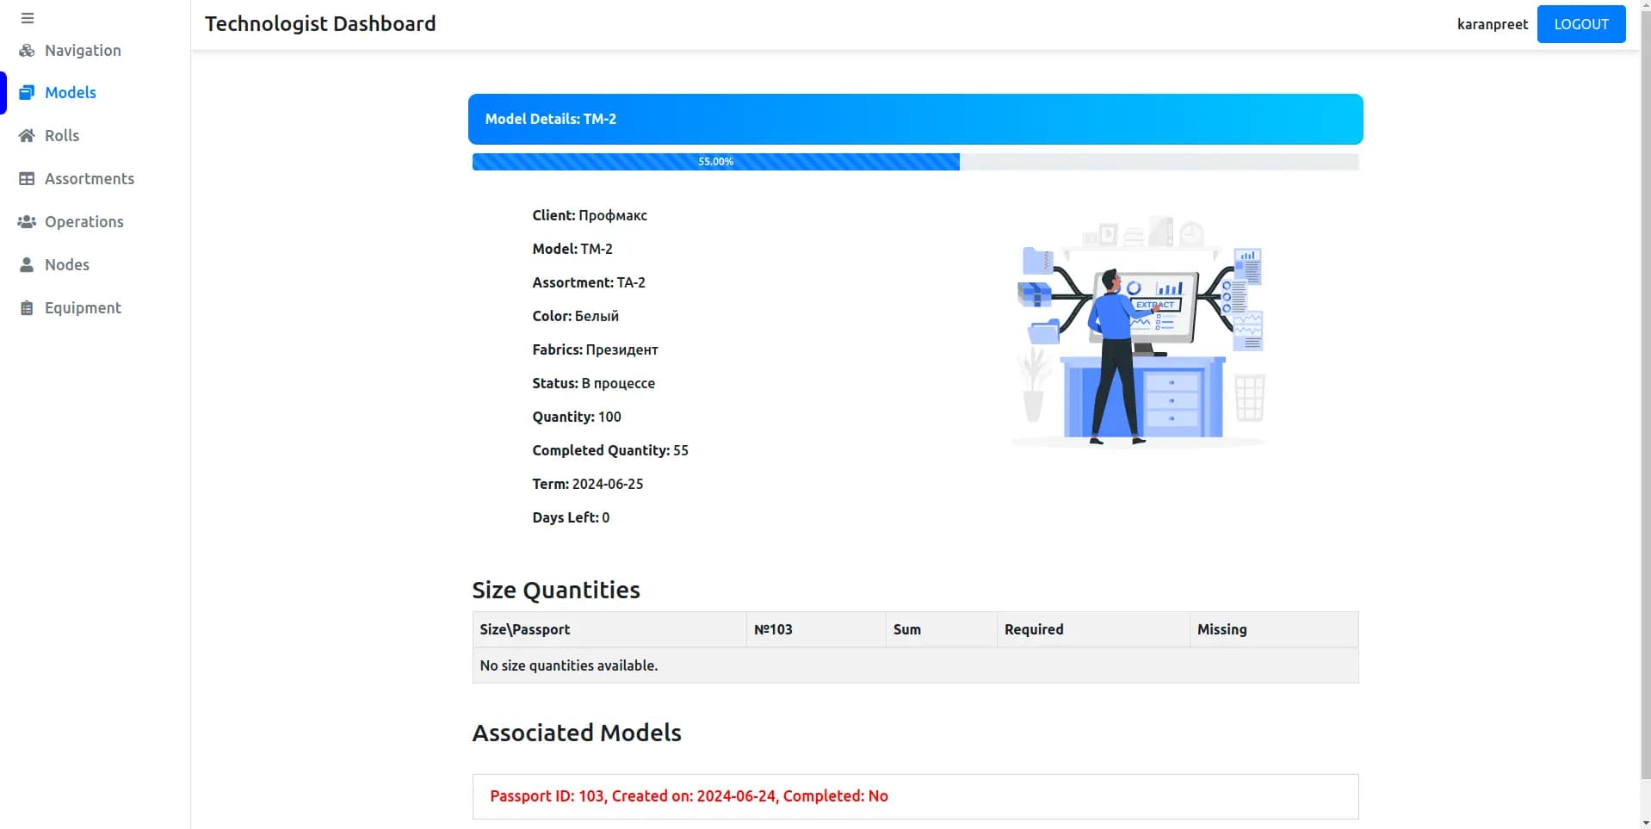Click the Term: 2024-06-25 line
Screen dimensions: 1651x829
point(588,484)
